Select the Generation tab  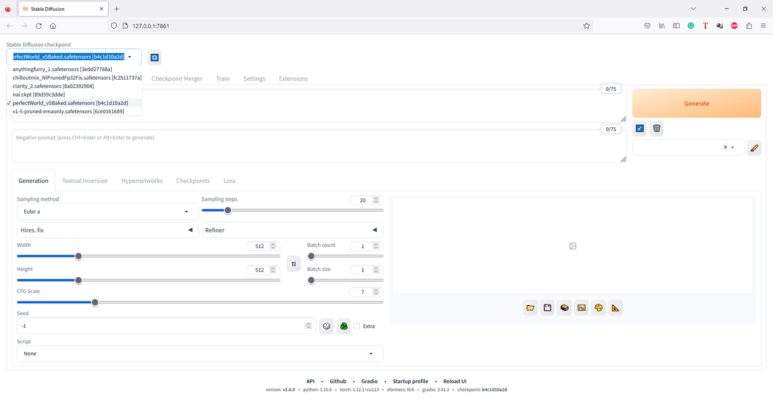33,181
